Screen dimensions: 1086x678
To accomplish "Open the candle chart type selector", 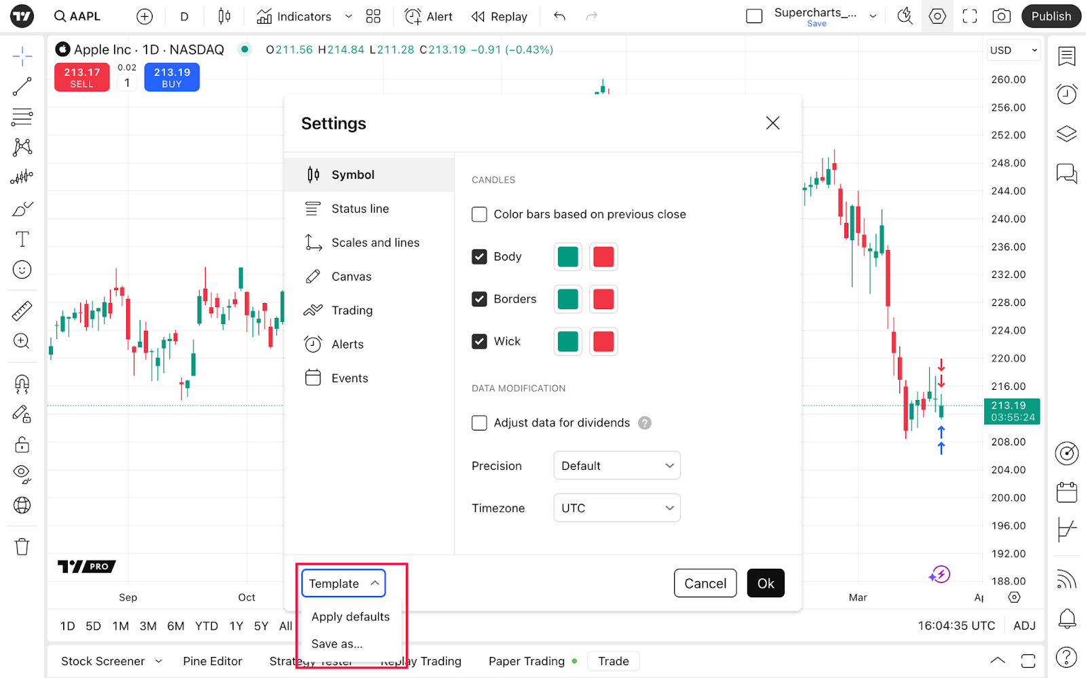I will pyautogui.click(x=225, y=16).
